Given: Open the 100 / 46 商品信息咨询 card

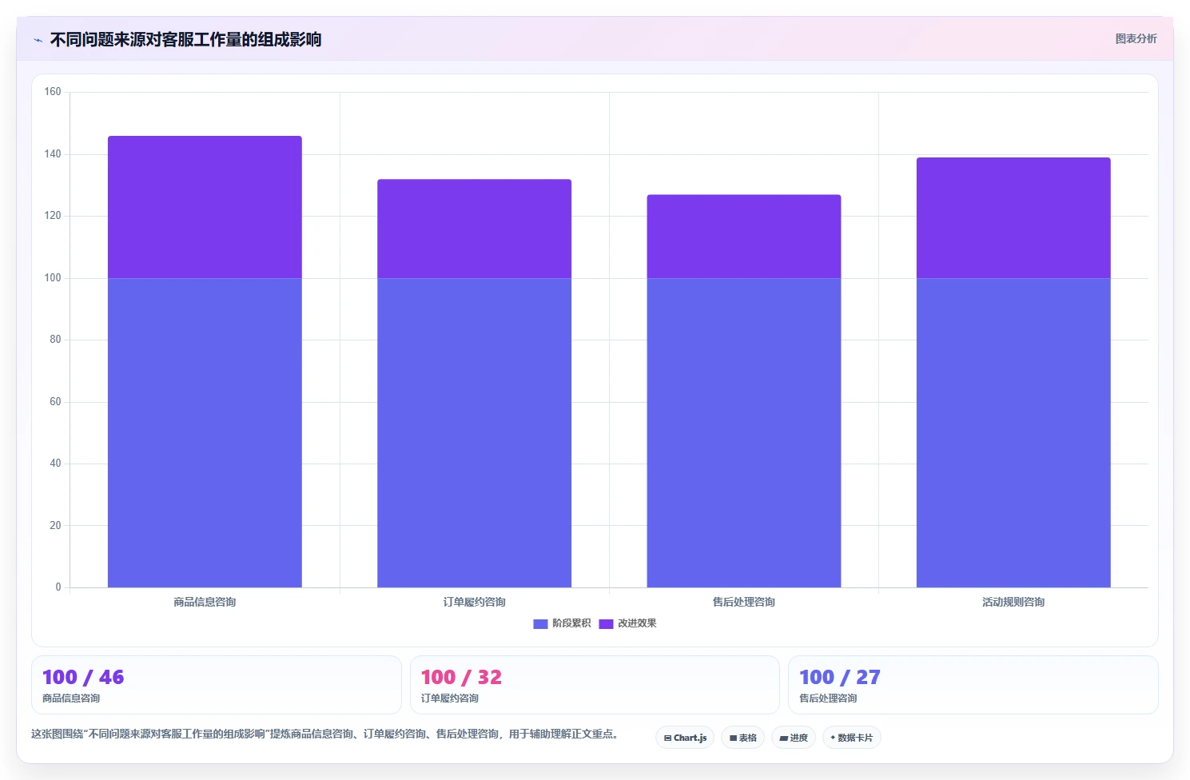Looking at the screenshot, I should point(217,685).
